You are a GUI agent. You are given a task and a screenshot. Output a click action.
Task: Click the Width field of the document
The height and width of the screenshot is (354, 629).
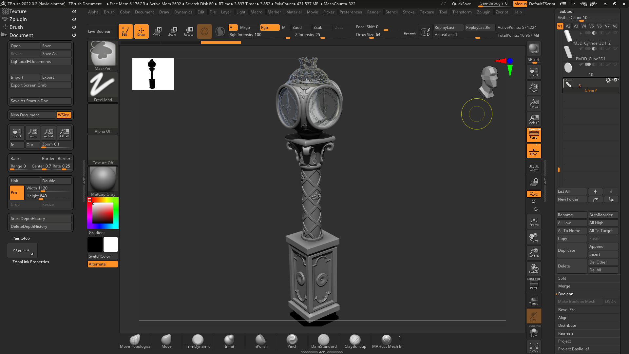48,188
